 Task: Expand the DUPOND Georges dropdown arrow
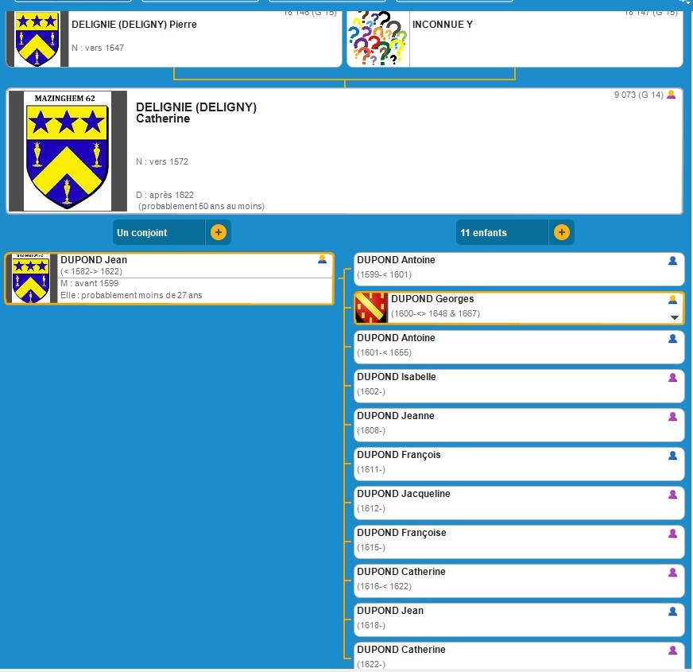point(675,317)
